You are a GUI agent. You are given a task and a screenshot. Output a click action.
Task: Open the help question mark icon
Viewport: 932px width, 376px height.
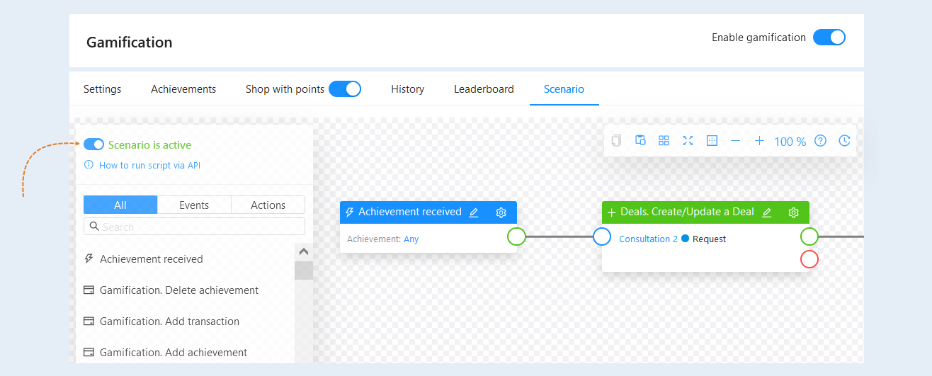820,141
